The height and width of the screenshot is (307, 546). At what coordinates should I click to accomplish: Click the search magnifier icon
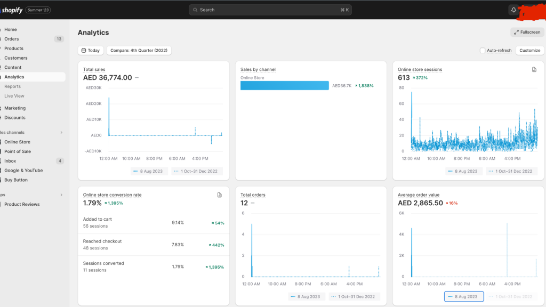195,10
